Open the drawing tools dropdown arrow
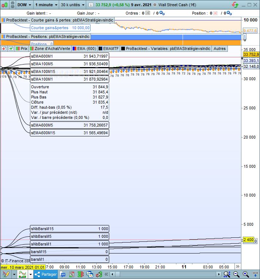Viewport: 260px width, 279px height. [x=14, y=274]
